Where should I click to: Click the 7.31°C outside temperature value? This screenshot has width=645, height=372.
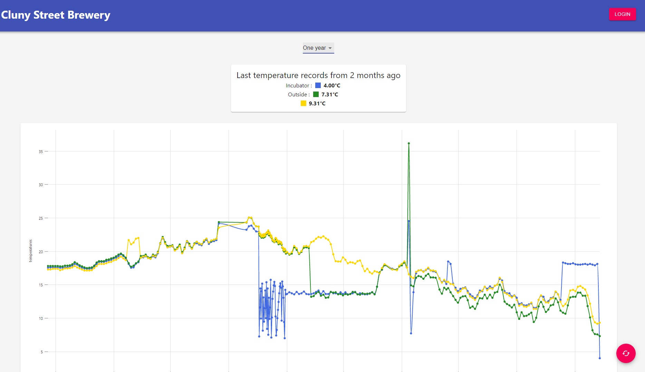click(330, 95)
